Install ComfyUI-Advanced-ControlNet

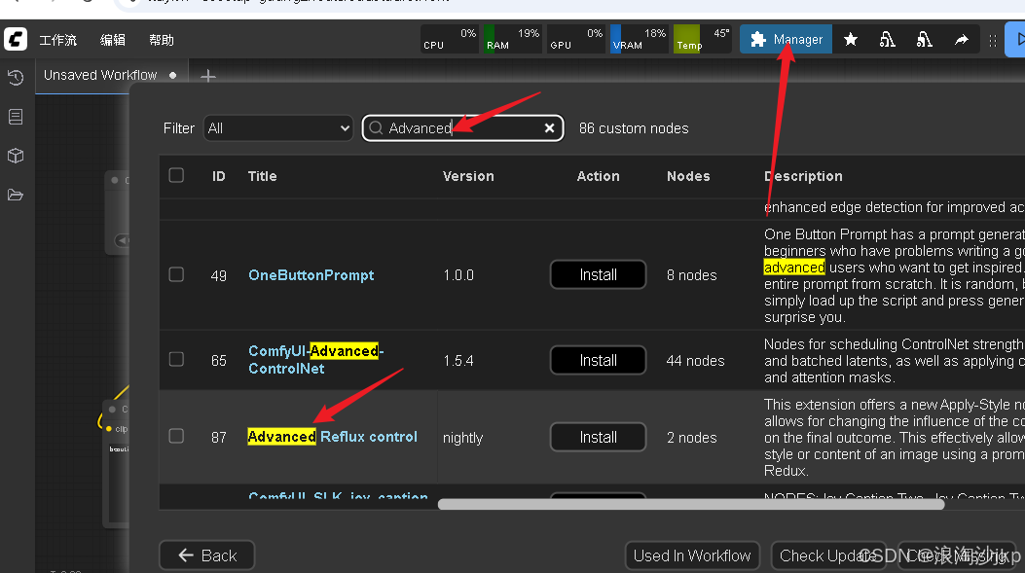click(598, 360)
